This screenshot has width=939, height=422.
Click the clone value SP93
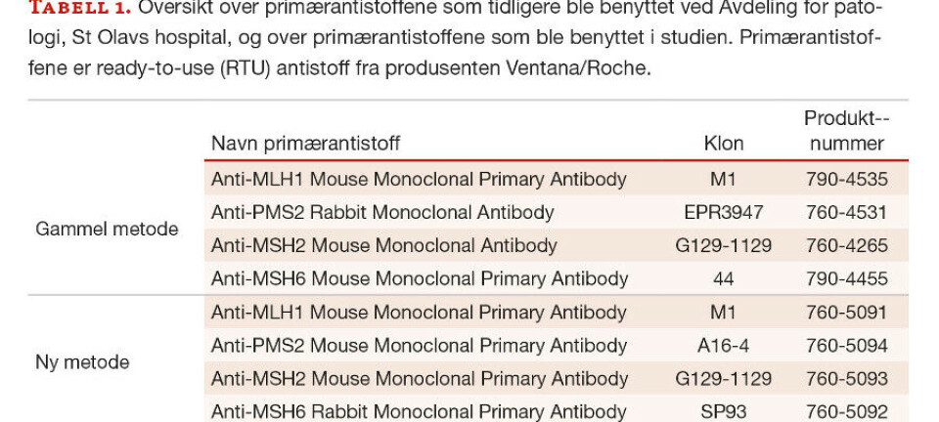(x=724, y=412)
